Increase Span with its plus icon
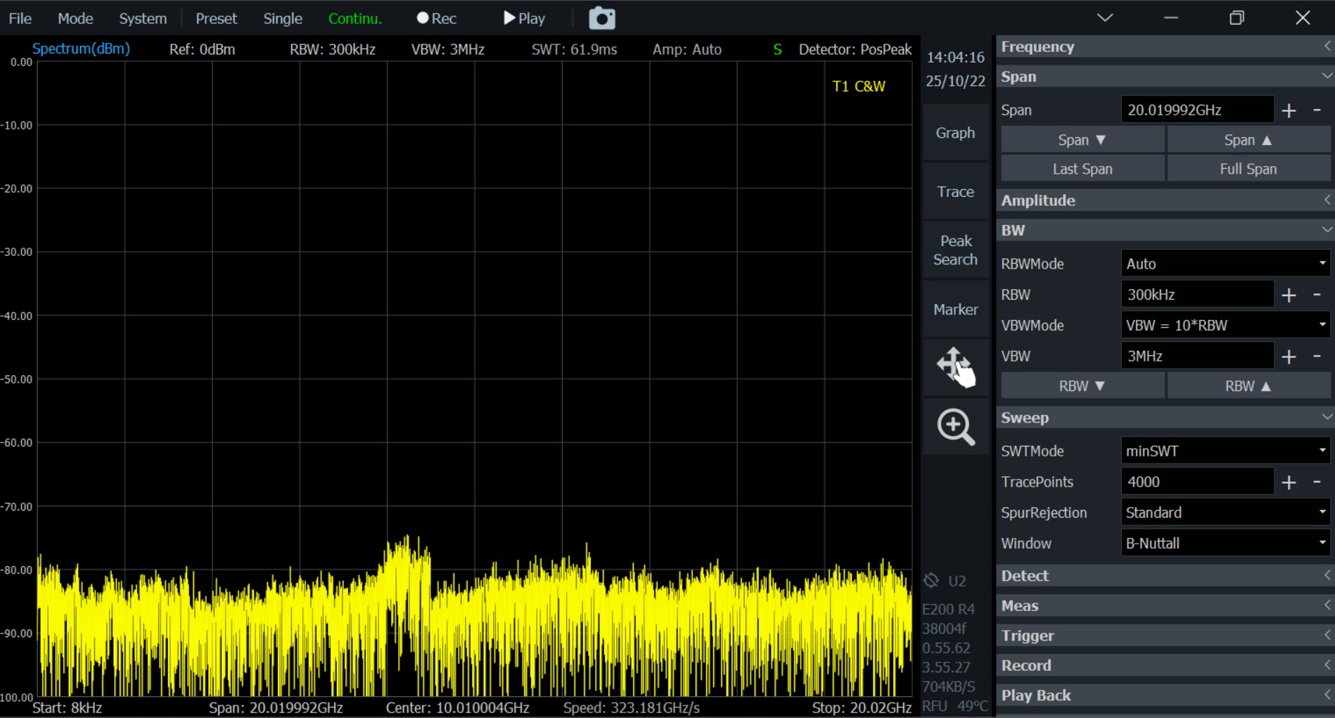The width and height of the screenshot is (1335, 718). (x=1289, y=110)
